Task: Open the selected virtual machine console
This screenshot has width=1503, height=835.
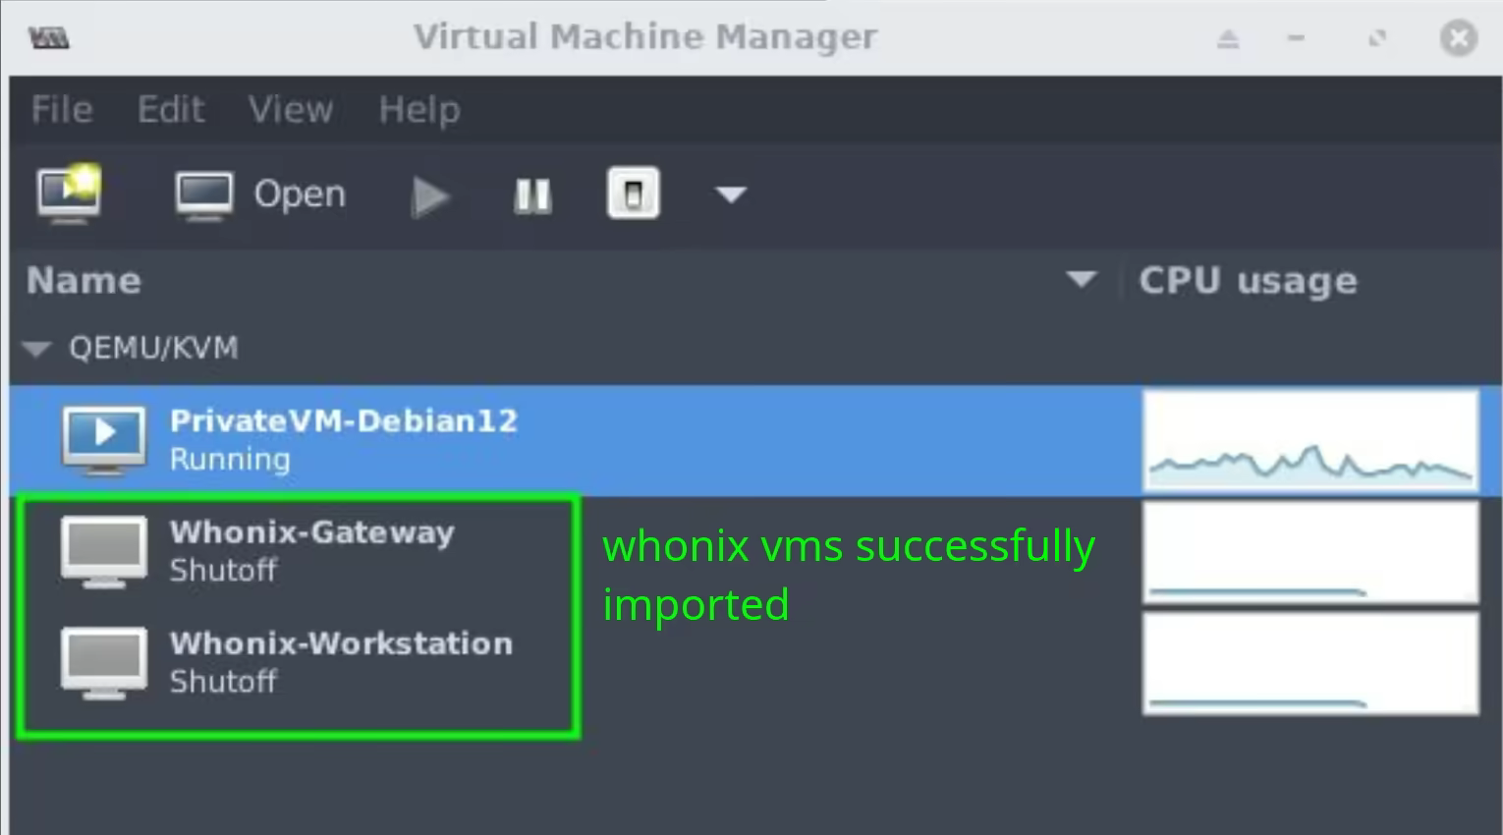Action: [x=260, y=195]
